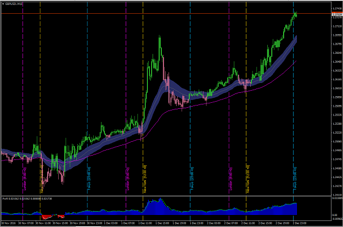The height and width of the screenshot is (227, 343).
Task: Click the 1.26480 price scale label
Action: click(337, 62)
